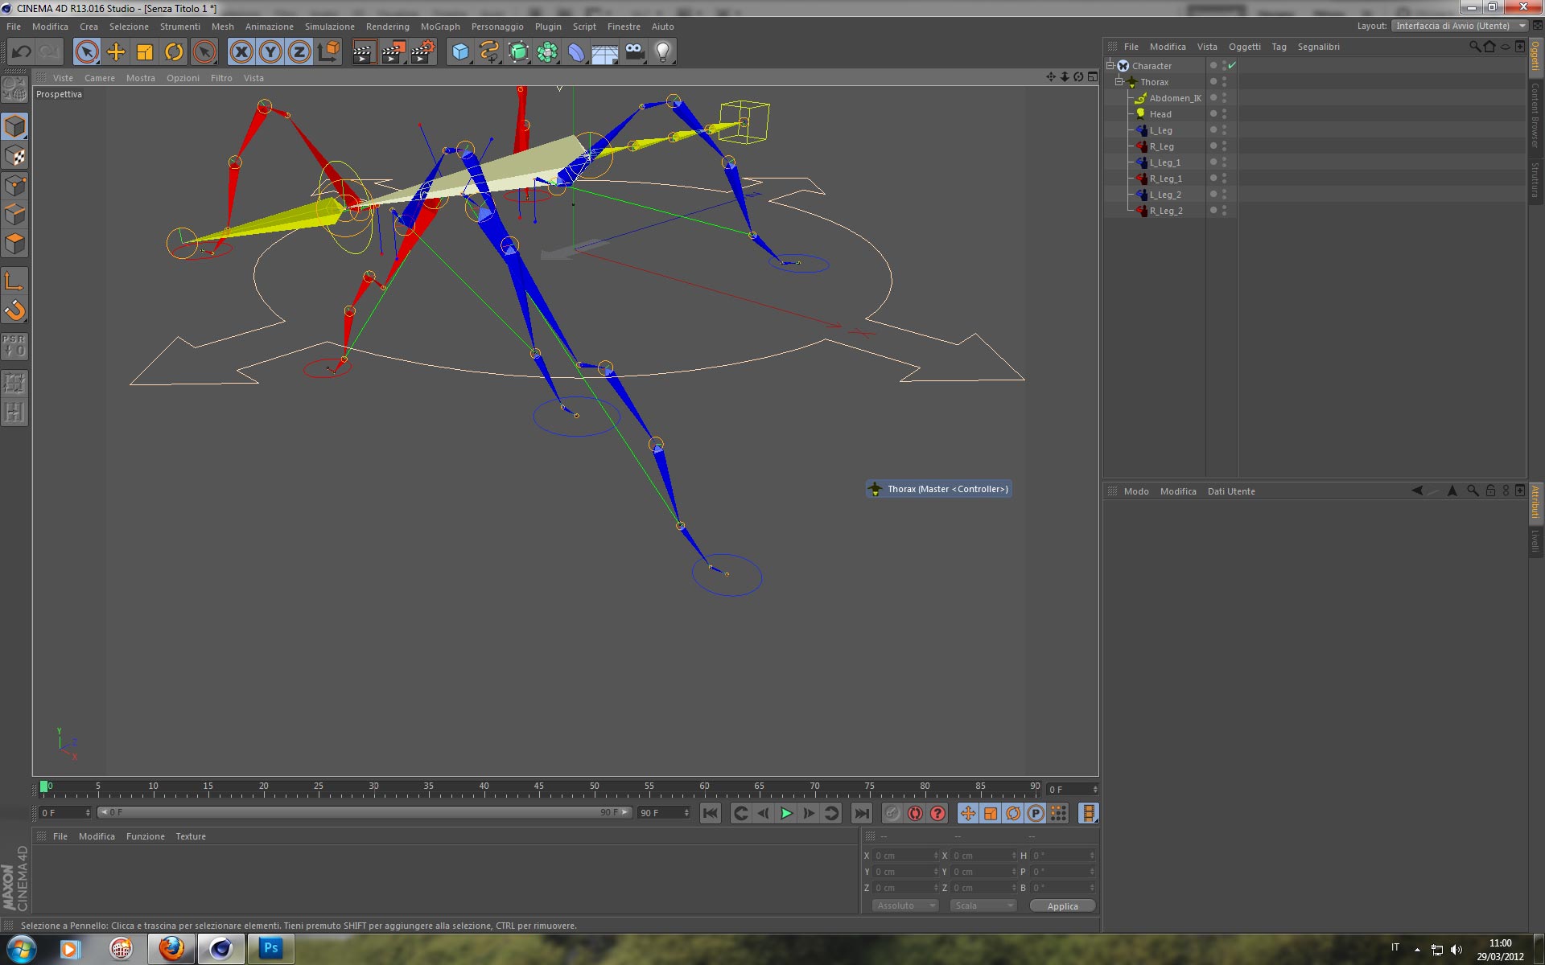The height and width of the screenshot is (965, 1545).
Task: Collapse the Thorax tree node
Action: pos(1119,82)
